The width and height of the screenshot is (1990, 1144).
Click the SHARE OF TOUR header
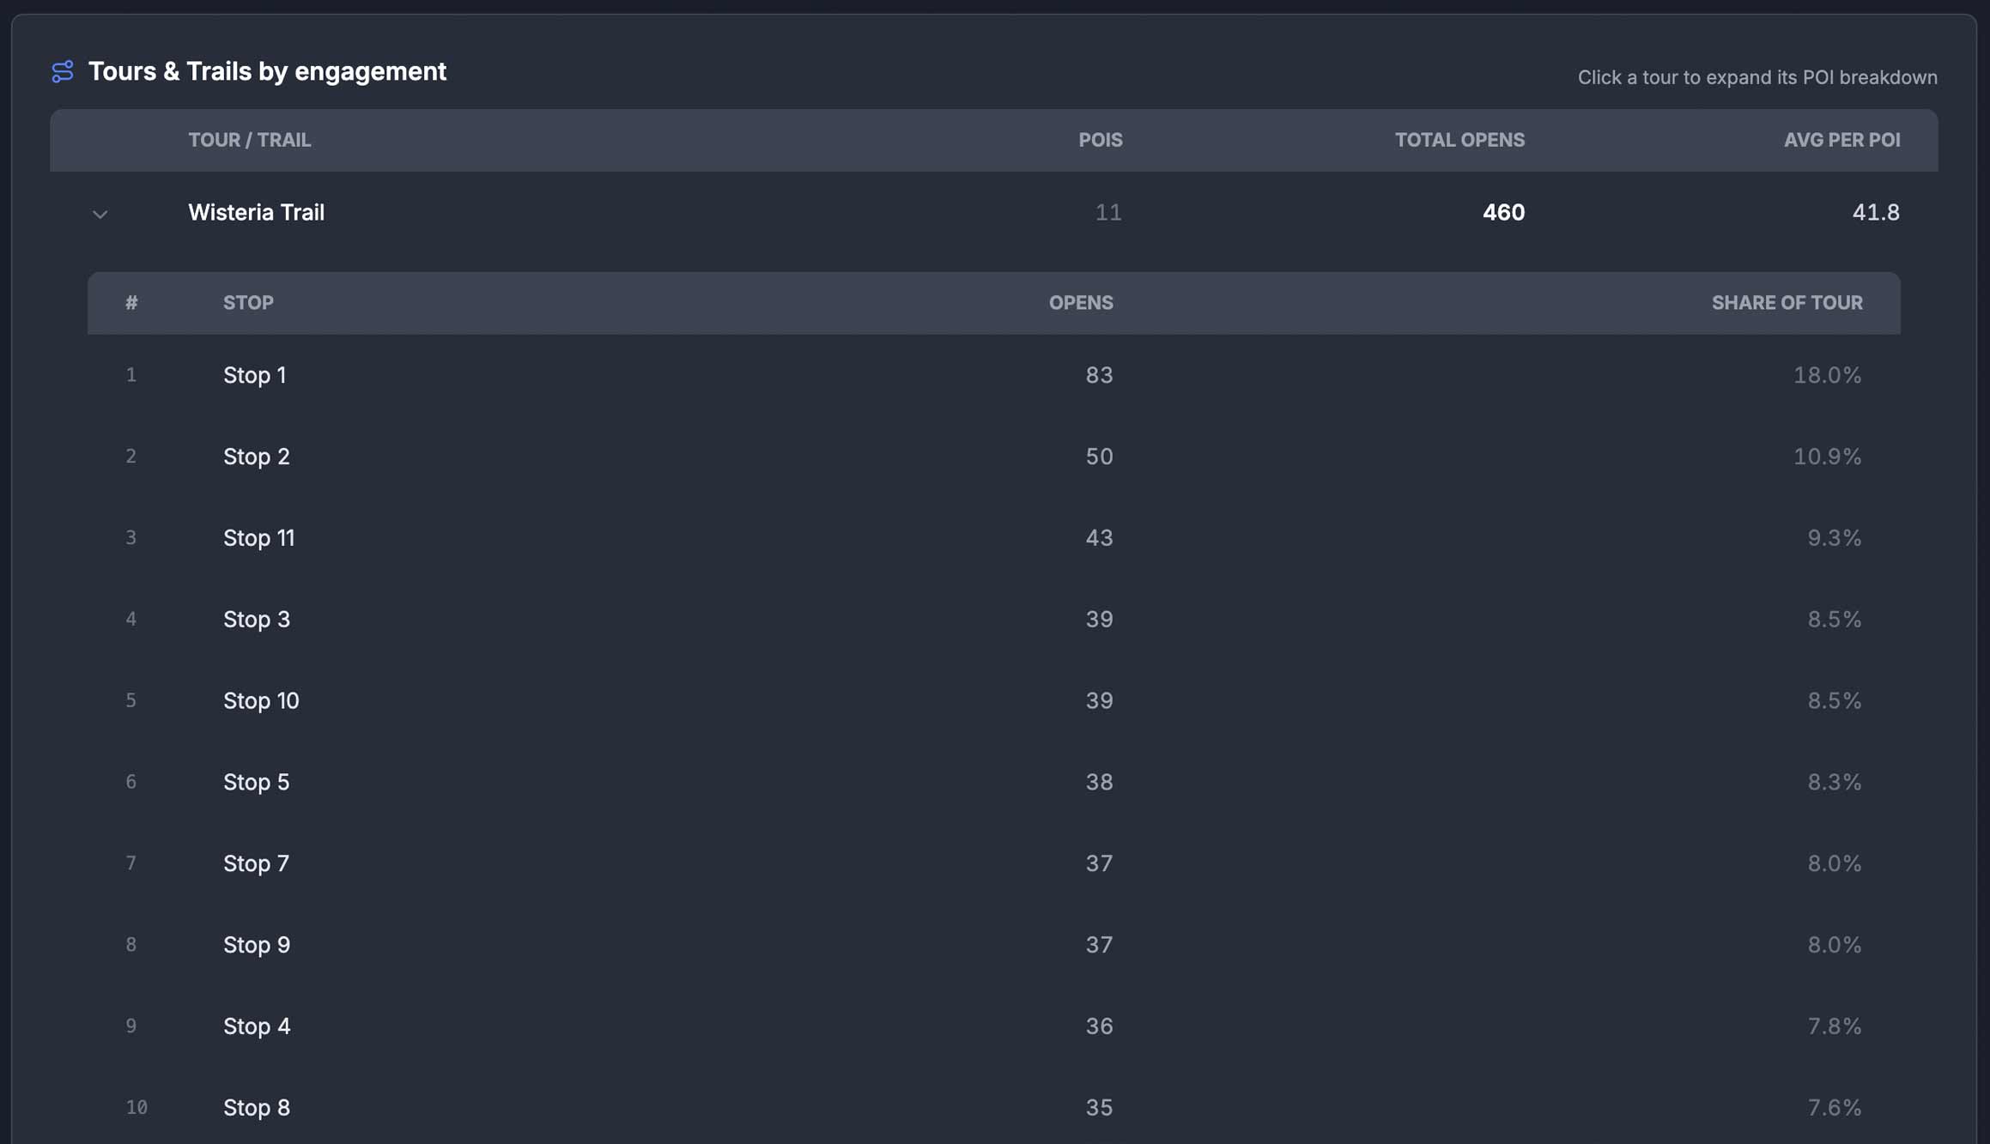pos(1787,303)
